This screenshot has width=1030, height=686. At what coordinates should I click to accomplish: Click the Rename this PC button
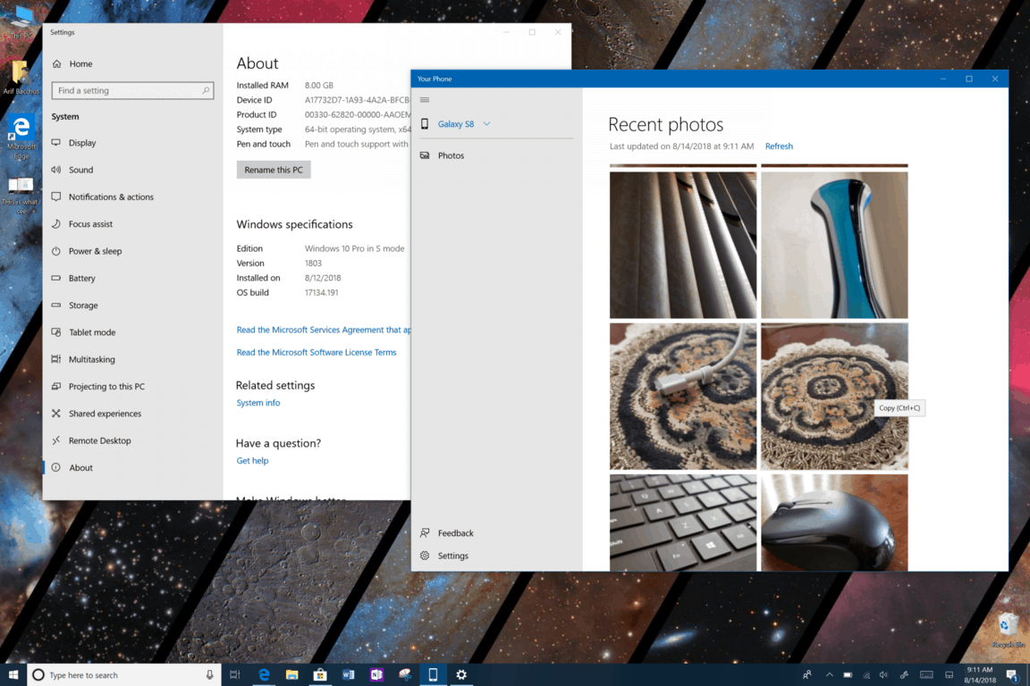[x=274, y=170]
